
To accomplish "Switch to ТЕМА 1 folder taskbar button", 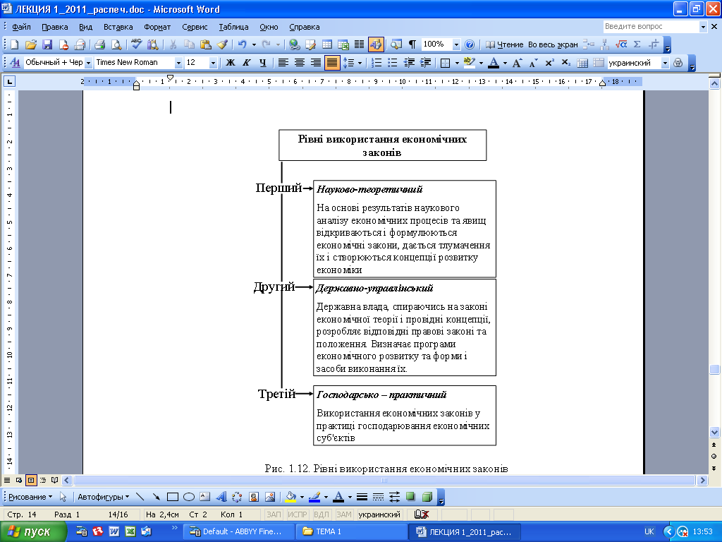I will (x=351, y=531).
